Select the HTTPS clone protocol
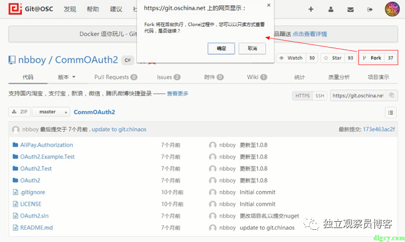Screen dimensions: 405x242 click(302, 96)
